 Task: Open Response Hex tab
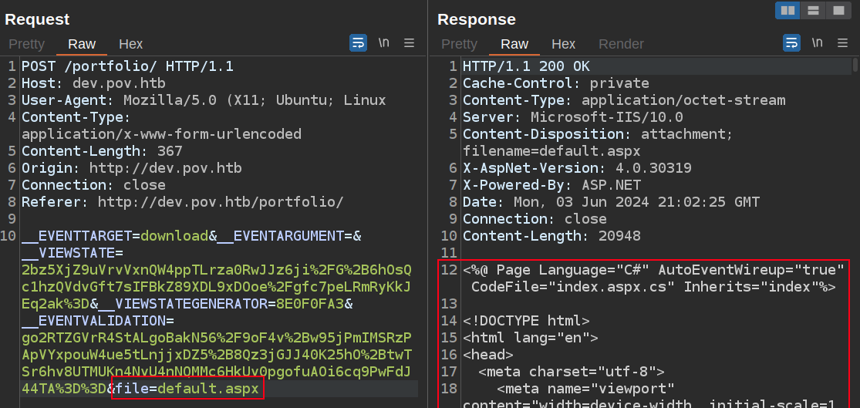(563, 44)
